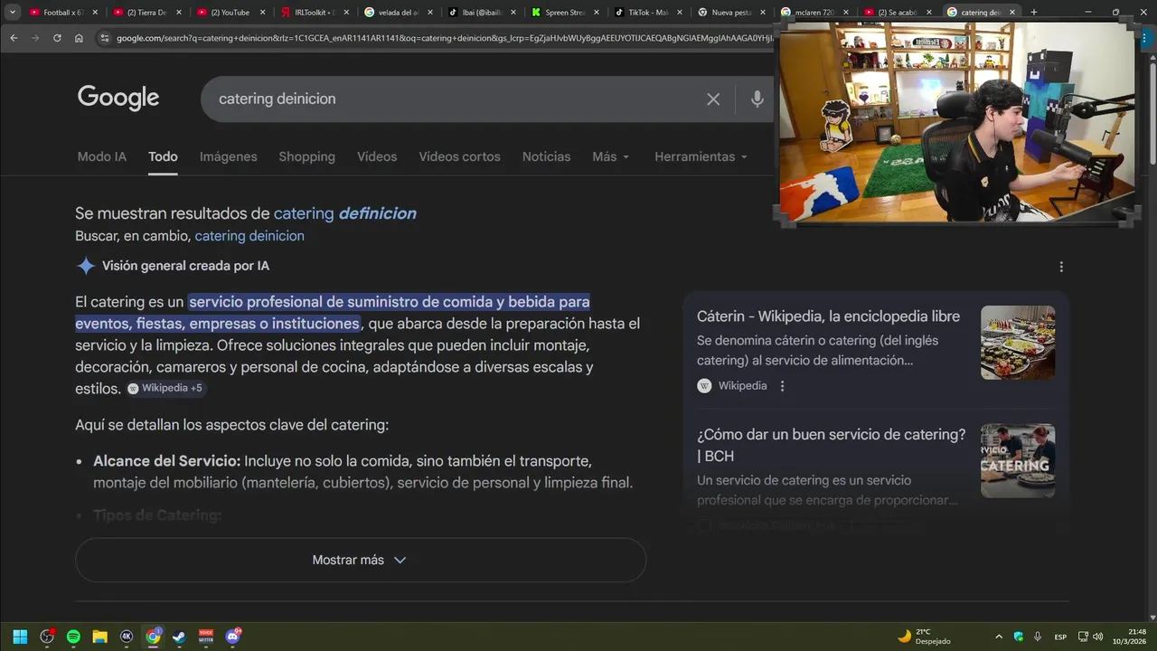Search instead for 'catering deinicion'
Viewport: 1157px width, 651px height.
(249, 236)
